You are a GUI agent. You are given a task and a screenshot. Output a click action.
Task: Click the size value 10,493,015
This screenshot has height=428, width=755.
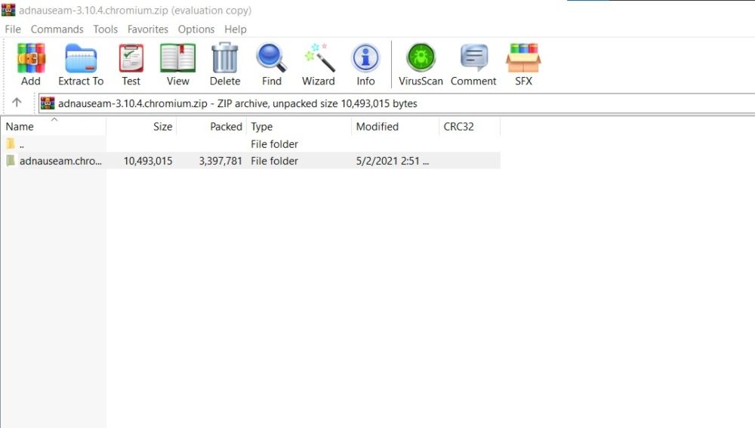(x=148, y=161)
